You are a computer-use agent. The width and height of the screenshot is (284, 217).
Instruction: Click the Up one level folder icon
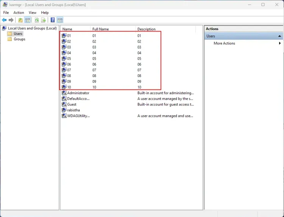[x=20, y=20]
